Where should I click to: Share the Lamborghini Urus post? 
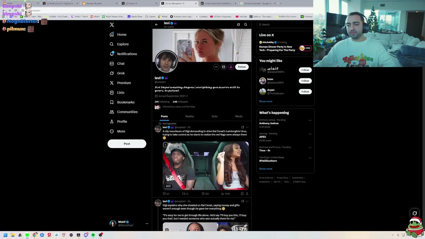click(247, 194)
